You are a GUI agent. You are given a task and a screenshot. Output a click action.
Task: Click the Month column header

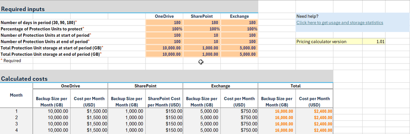(16, 95)
